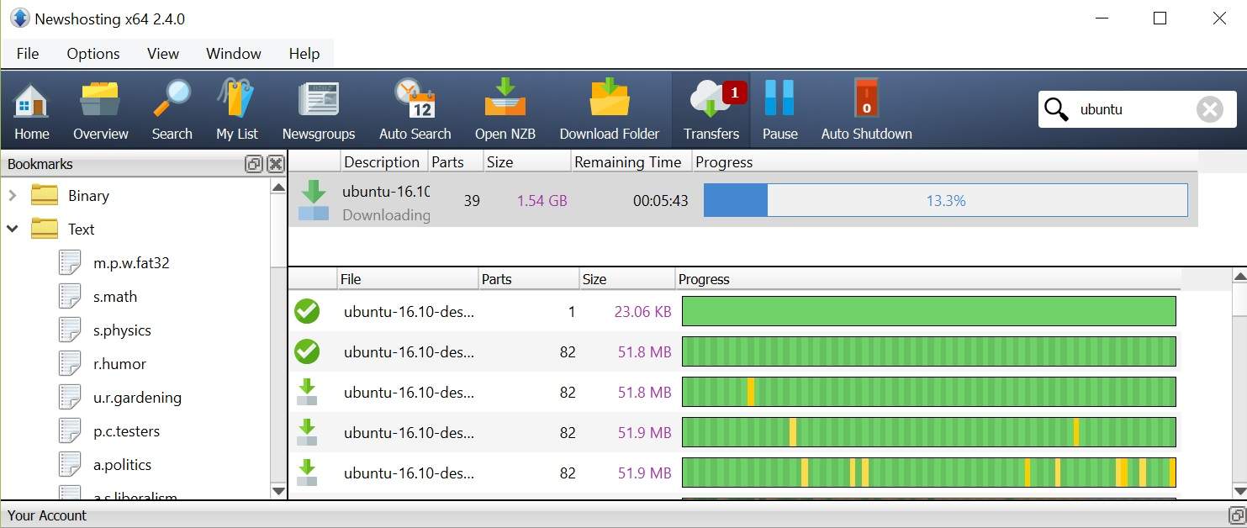Open the Newsgroups view
This screenshot has height=528, width=1247.
318,110
